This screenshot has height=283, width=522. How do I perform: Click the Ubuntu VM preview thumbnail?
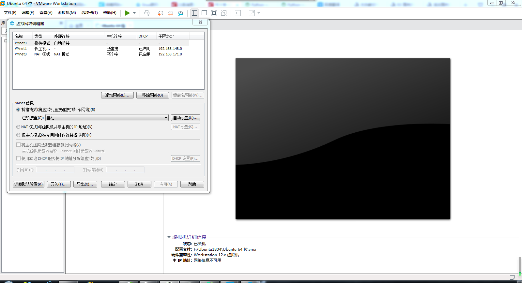tap(343, 139)
